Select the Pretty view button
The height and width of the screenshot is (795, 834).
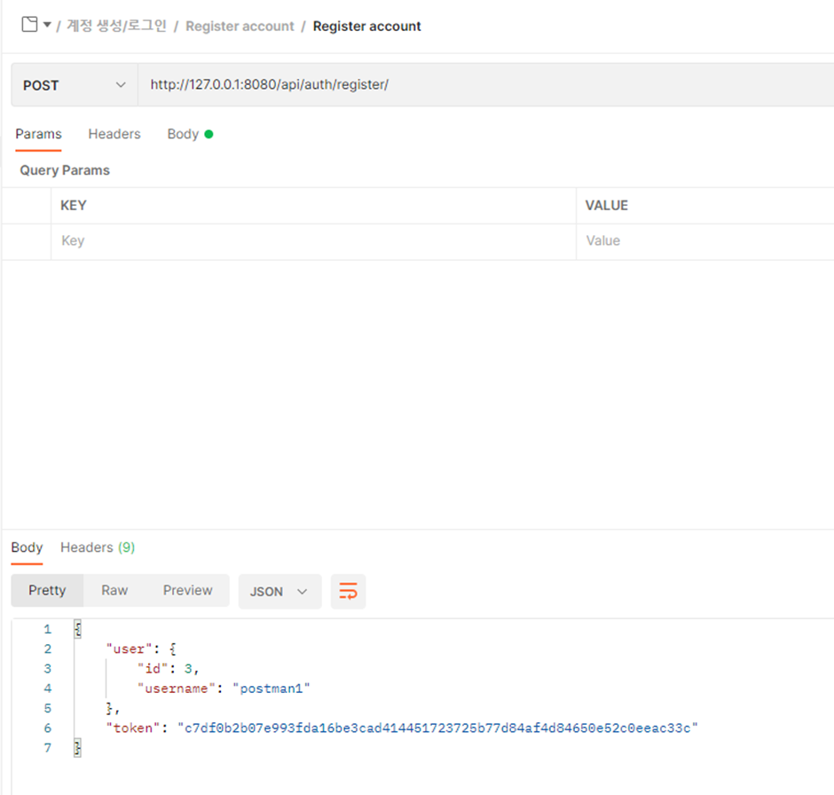[x=47, y=590]
